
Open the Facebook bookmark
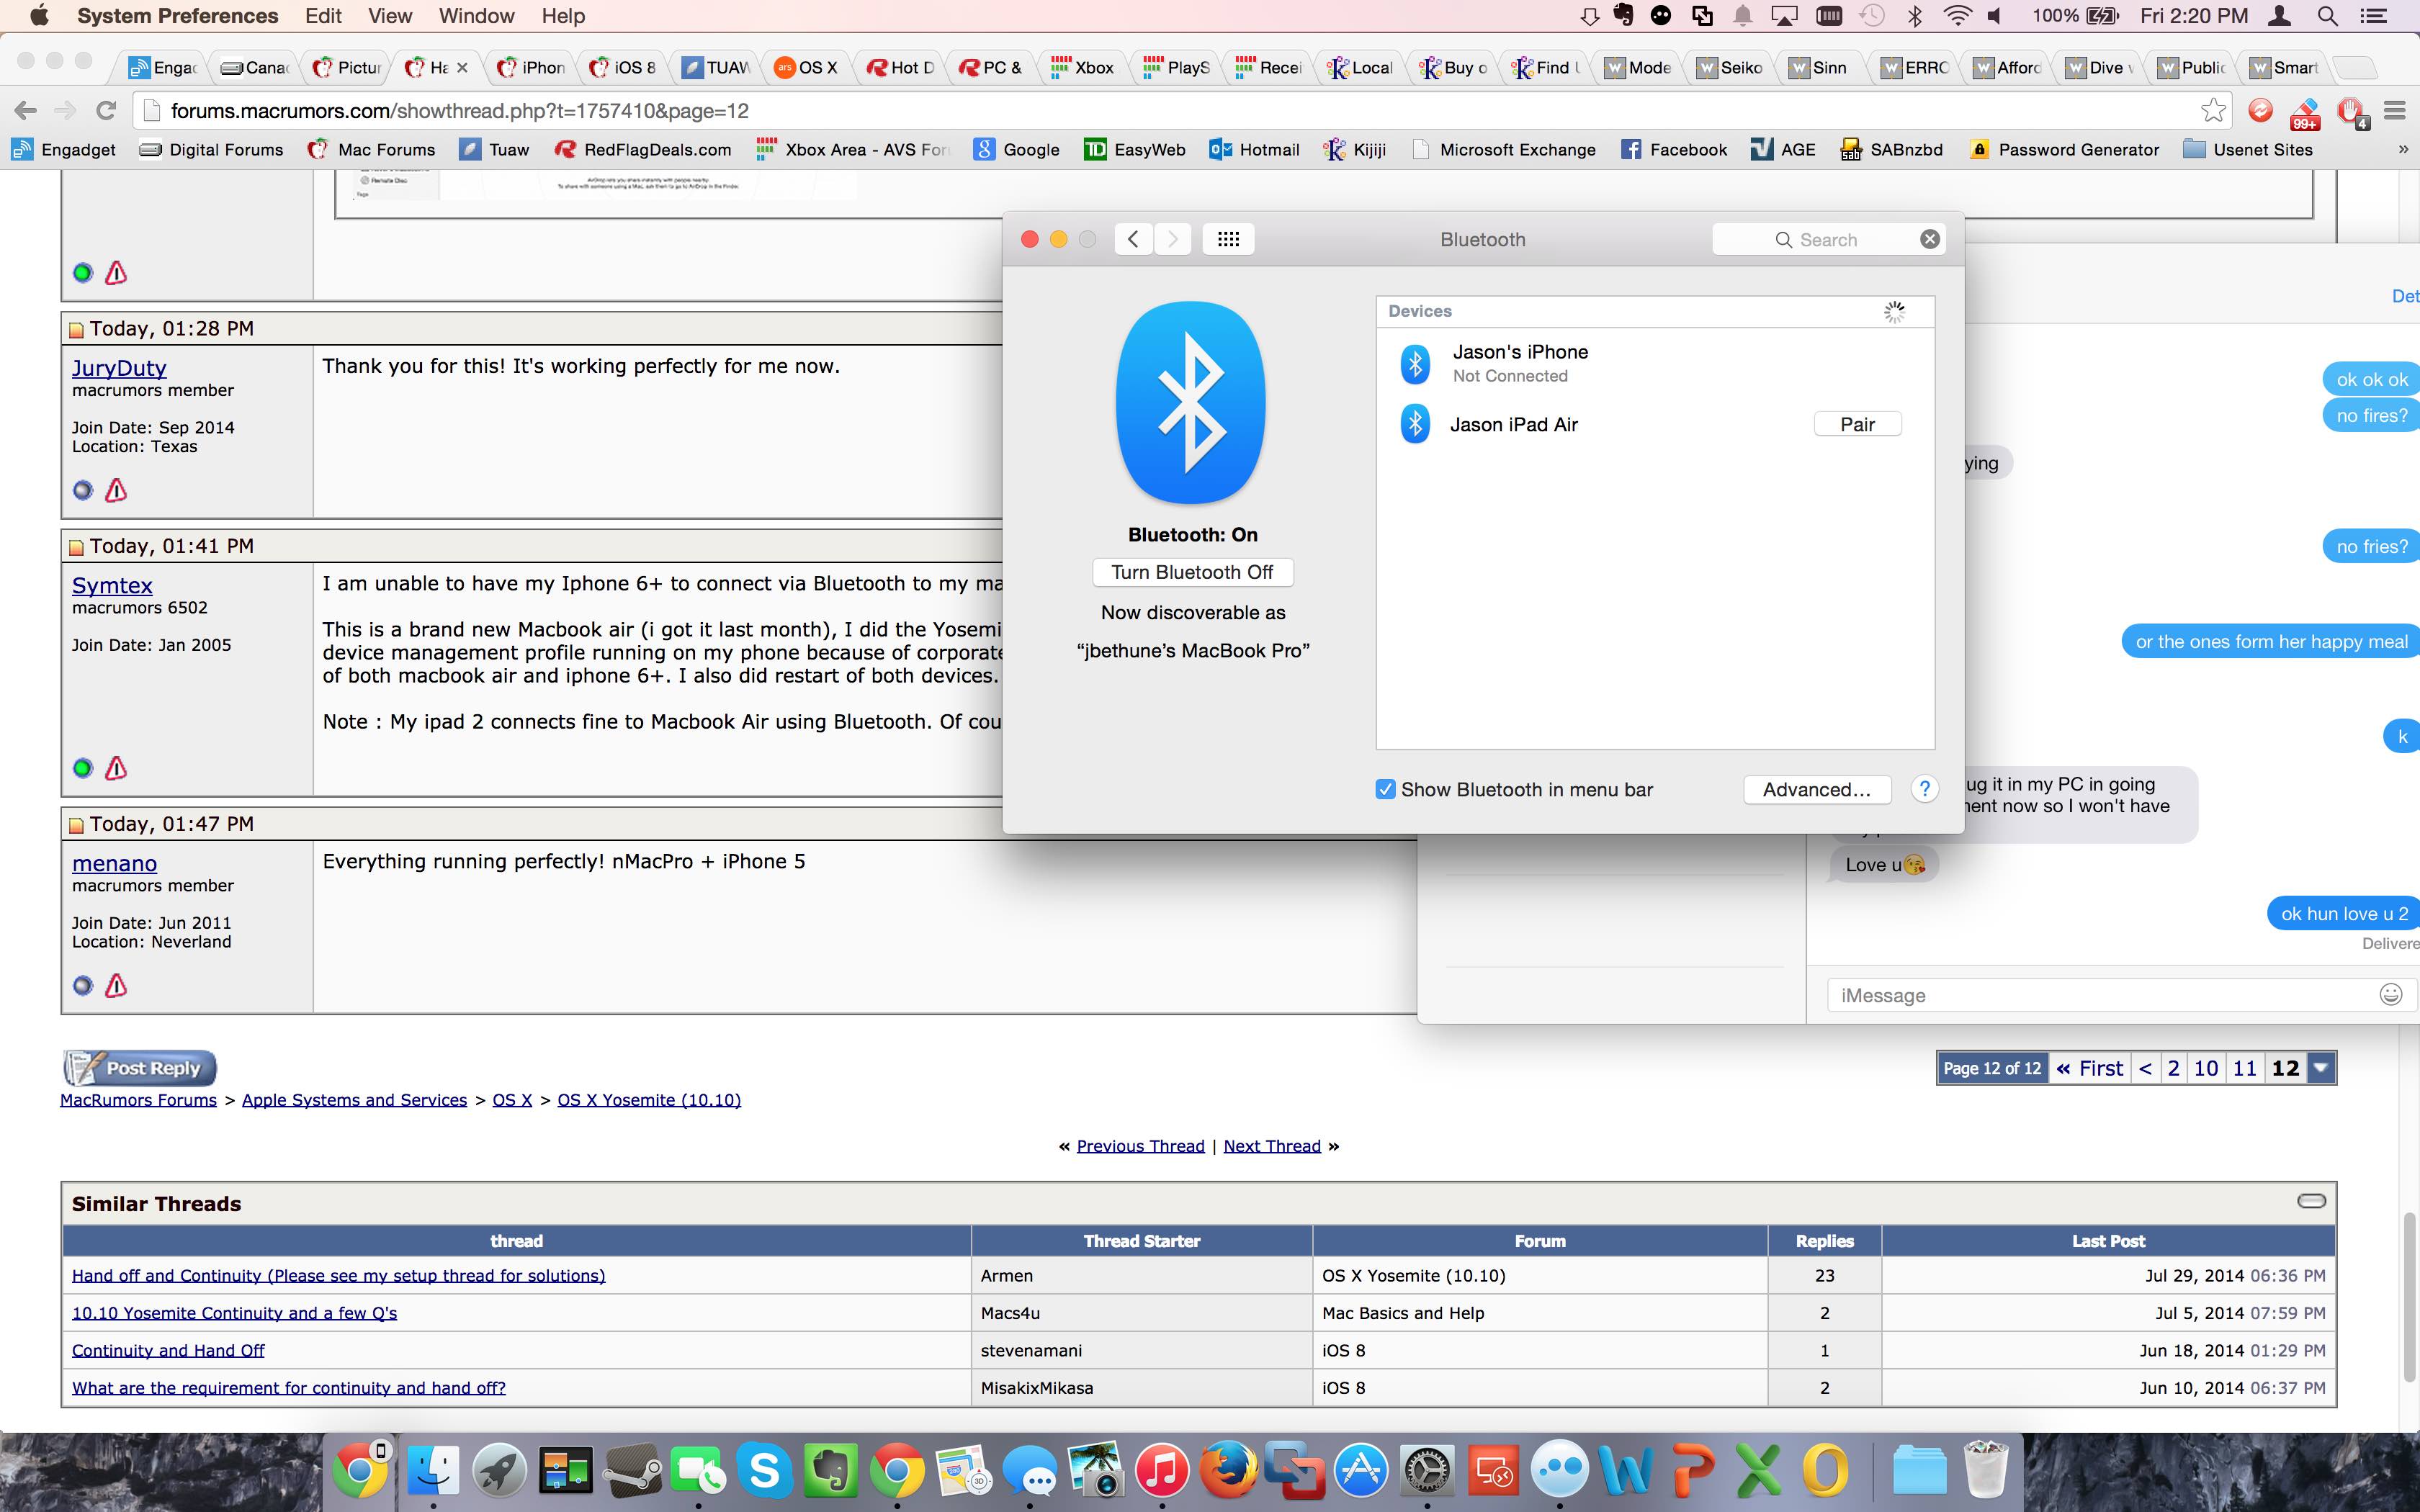tap(1674, 150)
